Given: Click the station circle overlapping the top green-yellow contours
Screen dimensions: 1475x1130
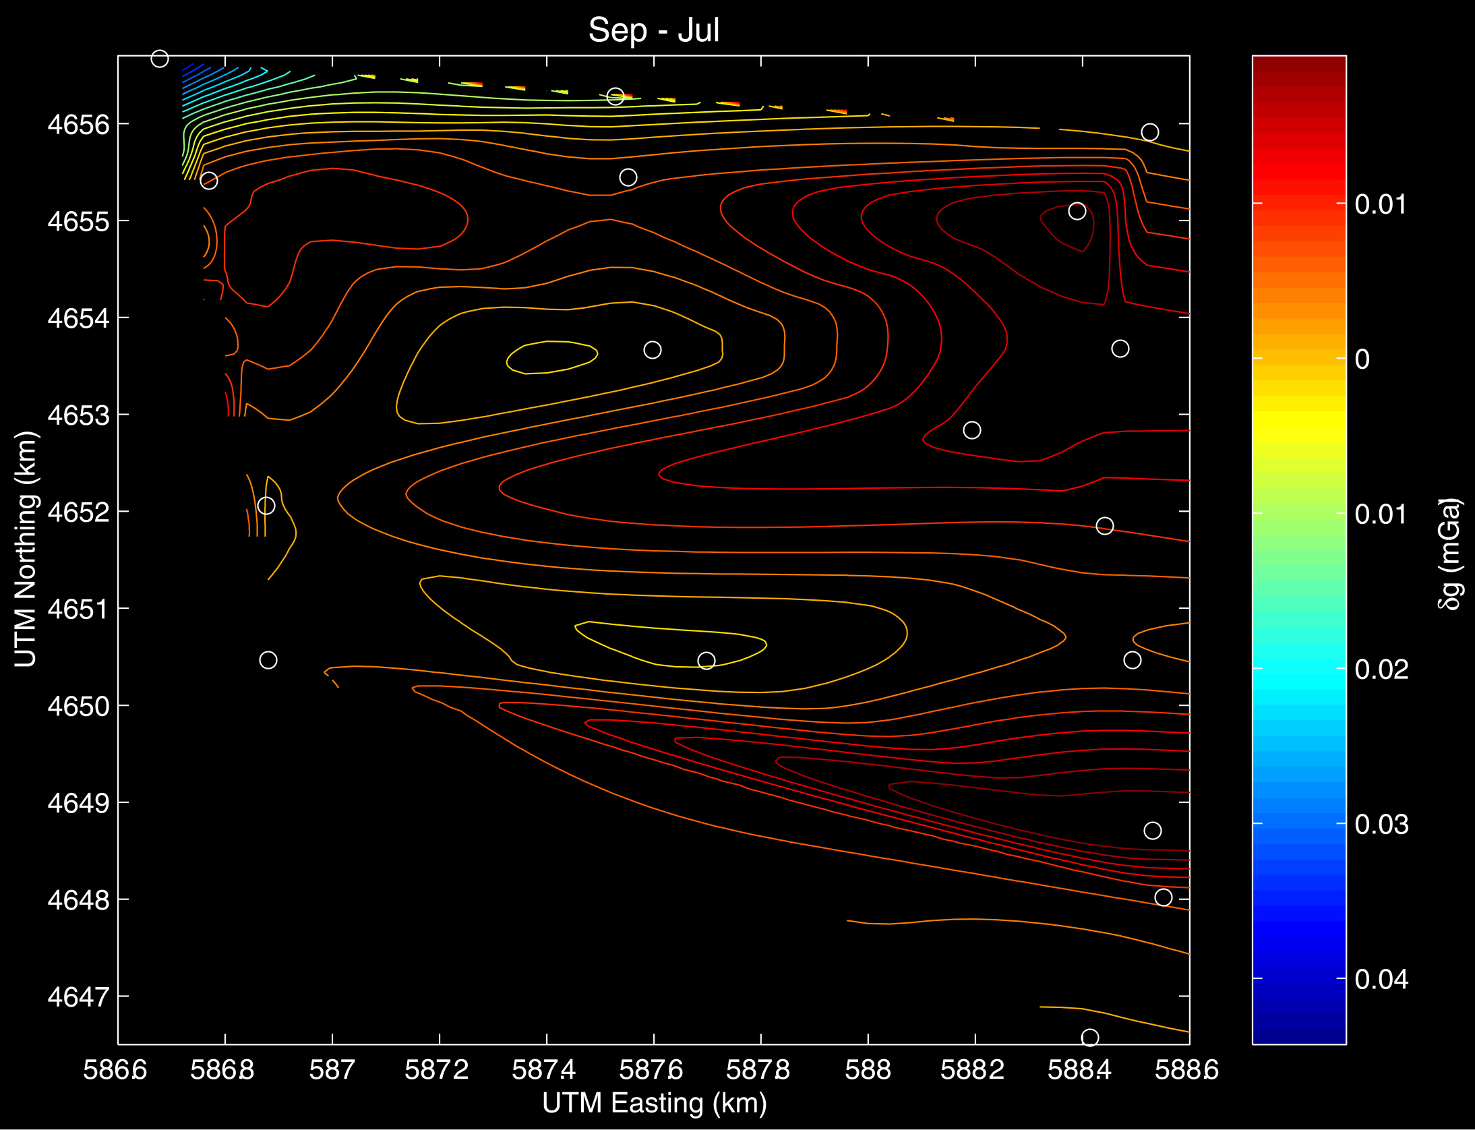Looking at the screenshot, I should pyautogui.click(x=615, y=96).
